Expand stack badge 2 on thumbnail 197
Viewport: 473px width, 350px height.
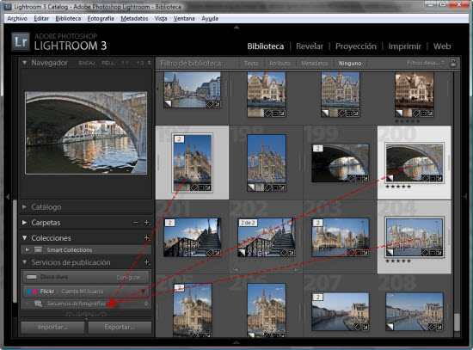point(179,139)
